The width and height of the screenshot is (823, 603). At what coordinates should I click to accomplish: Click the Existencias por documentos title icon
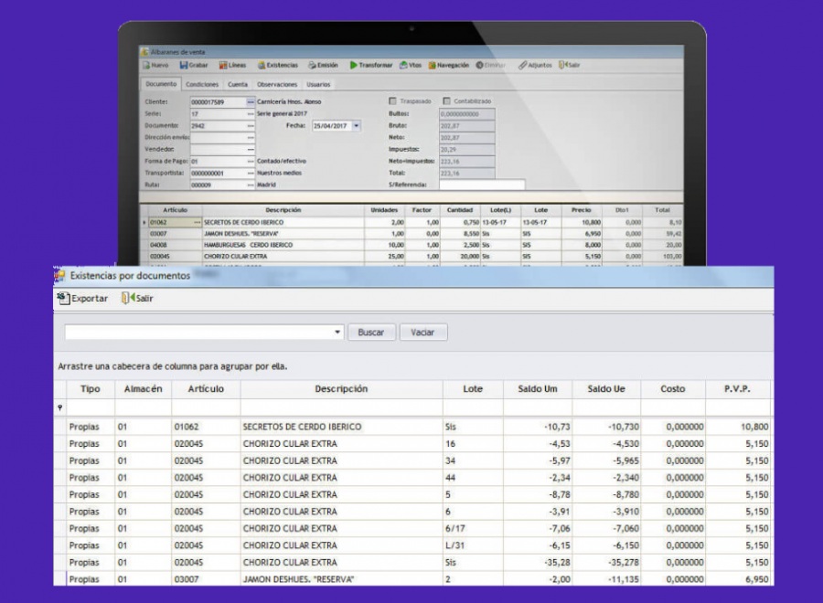tap(59, 275)
